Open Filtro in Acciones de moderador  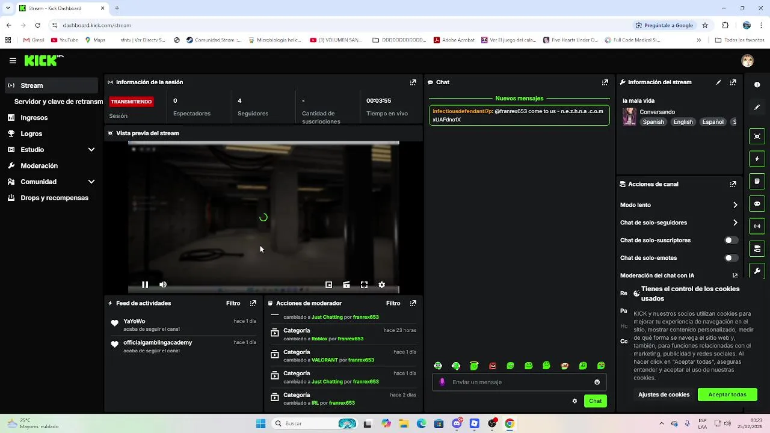(x=393, y=304)
